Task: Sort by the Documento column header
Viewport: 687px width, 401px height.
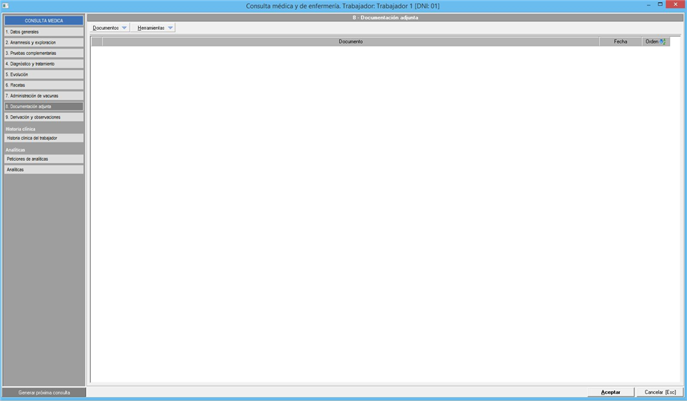Action: pos(351,41)
